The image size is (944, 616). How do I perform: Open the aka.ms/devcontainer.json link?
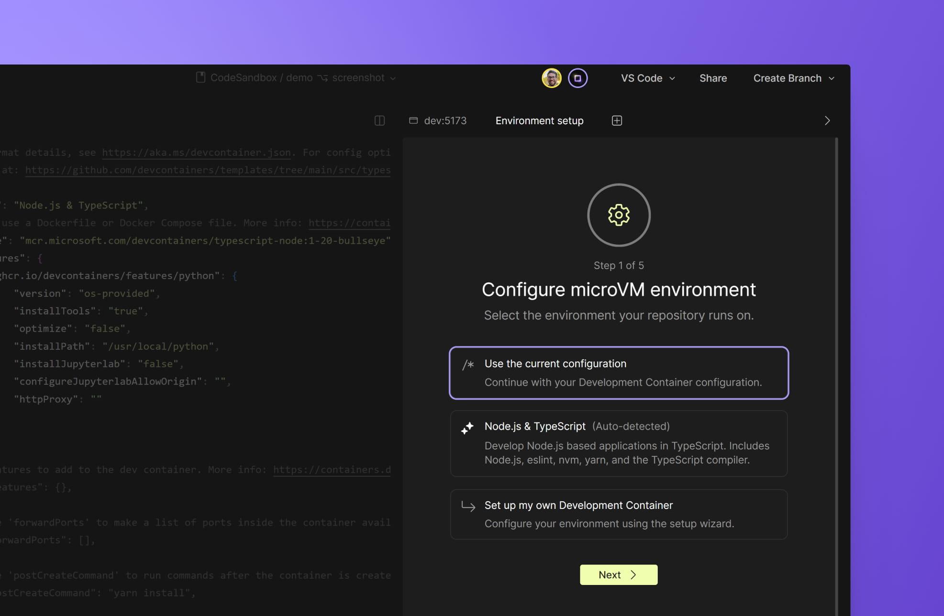[x=197, y=152]
